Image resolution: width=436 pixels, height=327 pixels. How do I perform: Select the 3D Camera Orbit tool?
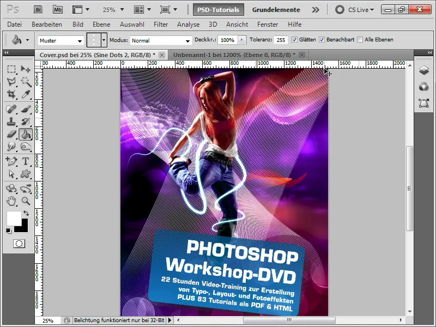click(x=26, y=189)
